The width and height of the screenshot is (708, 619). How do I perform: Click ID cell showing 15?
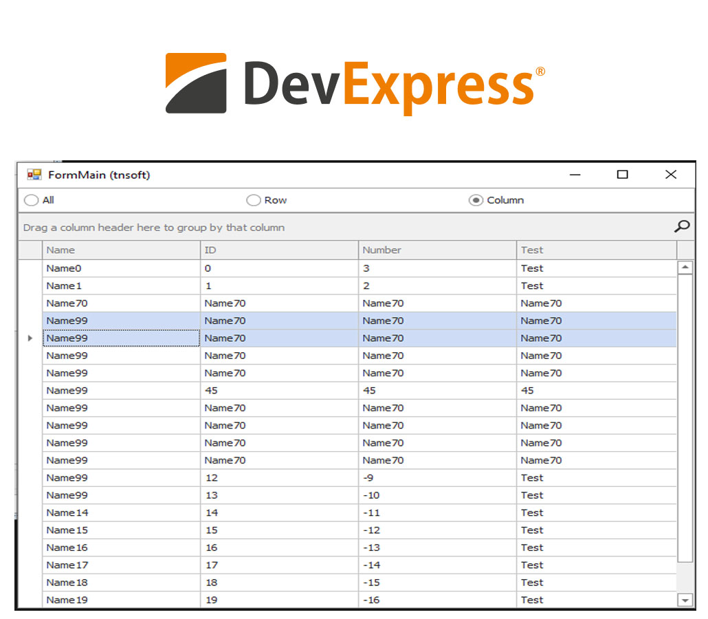click(x=279, y=530)
